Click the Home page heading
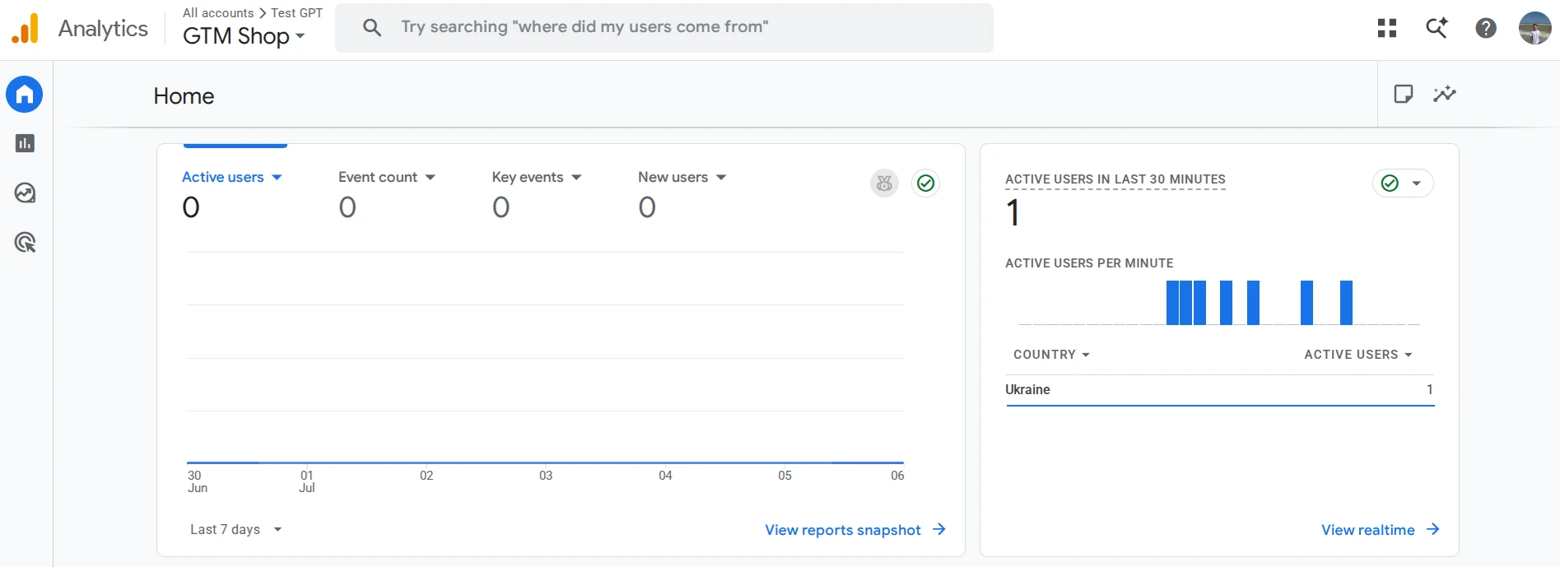This screenshot has height=567, width=1560. coord(184,96)
